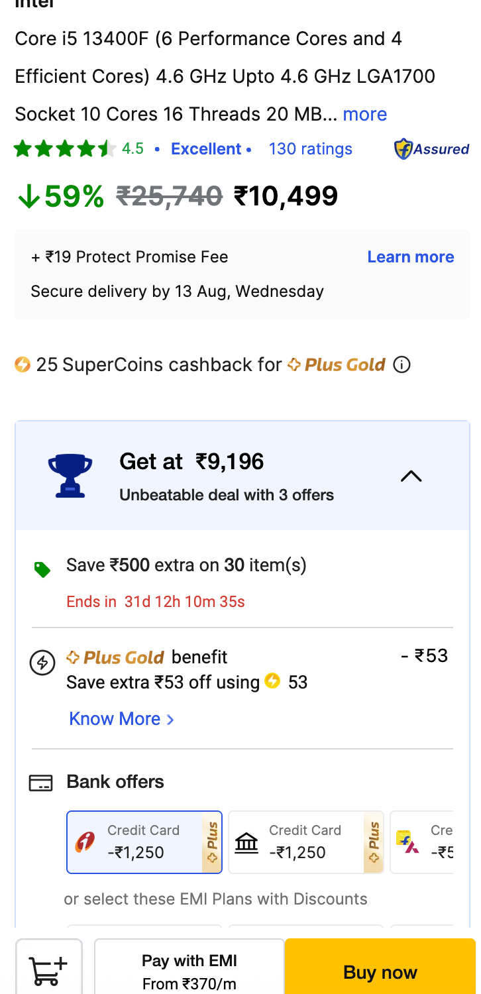
Task: Collapse the Get at ₹9,196 offers panel
Action: (x=411, y=476)
